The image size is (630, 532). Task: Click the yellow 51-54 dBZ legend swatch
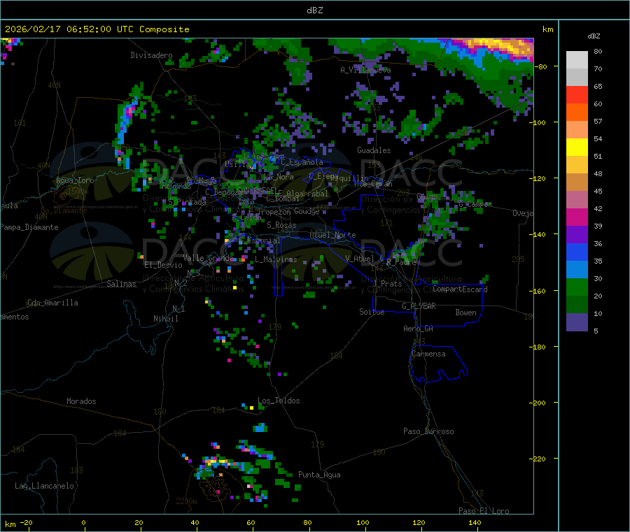pyautogui.click(x=577, y=148)
